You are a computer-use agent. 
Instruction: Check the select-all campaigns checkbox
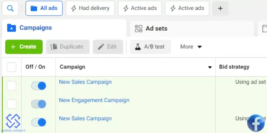click(x=12, y=67)
